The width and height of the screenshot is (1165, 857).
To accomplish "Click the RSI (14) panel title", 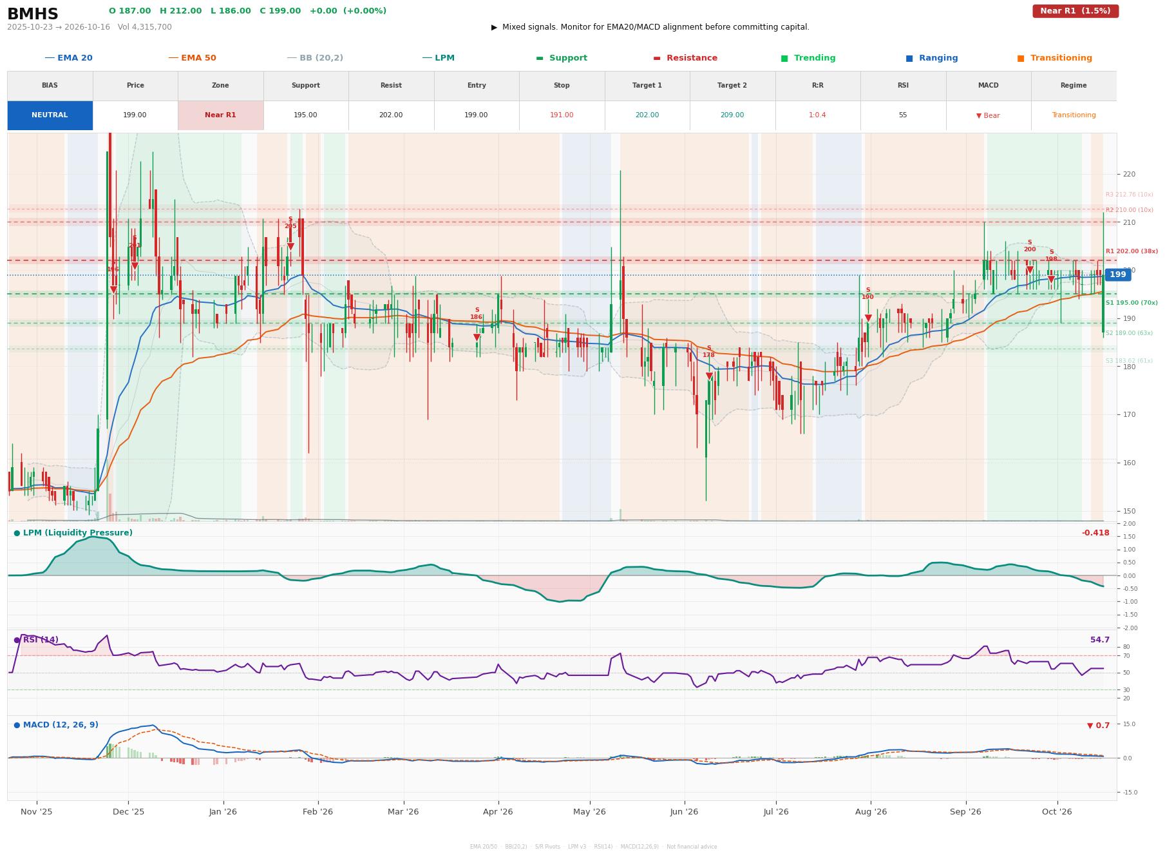I will [x=36, y=640].
